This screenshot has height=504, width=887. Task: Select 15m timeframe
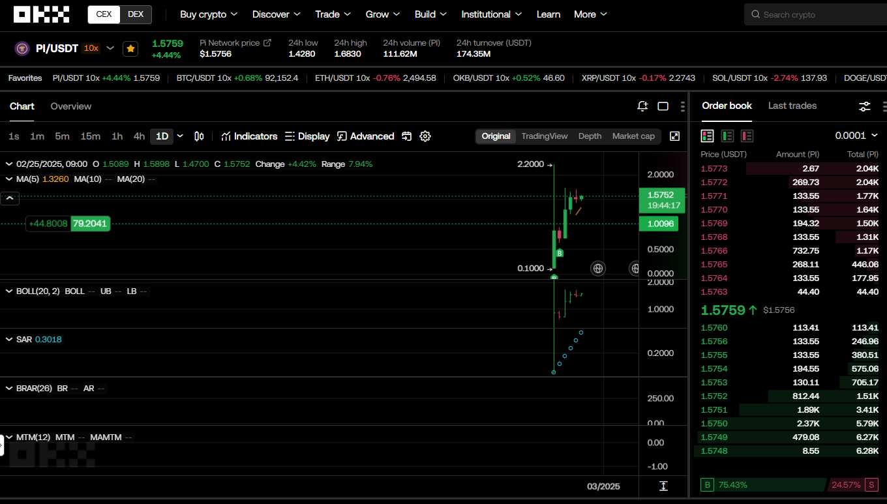pos(90,136)
